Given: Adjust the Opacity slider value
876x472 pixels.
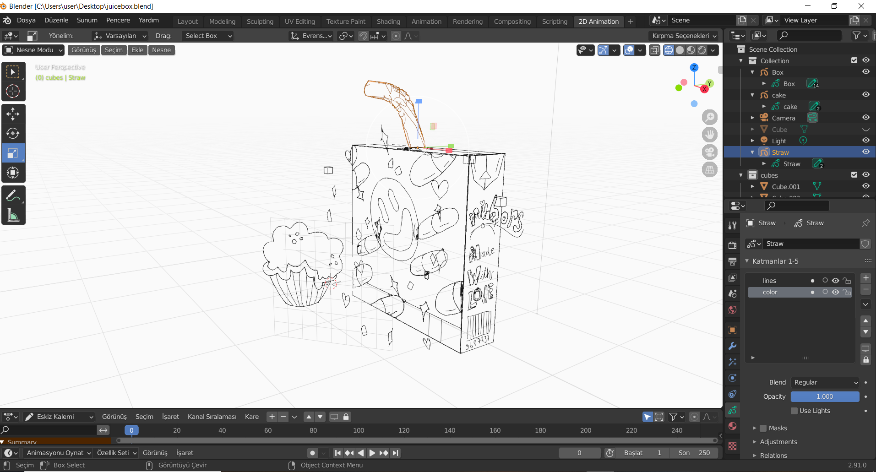Looking at the screenshot, I should tap(825, 396).
